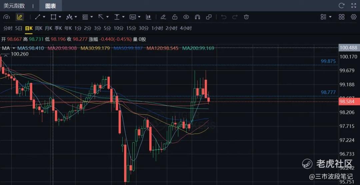Expand the list layout dropdown arrow

pyautogui.click(x=330, y=17)
